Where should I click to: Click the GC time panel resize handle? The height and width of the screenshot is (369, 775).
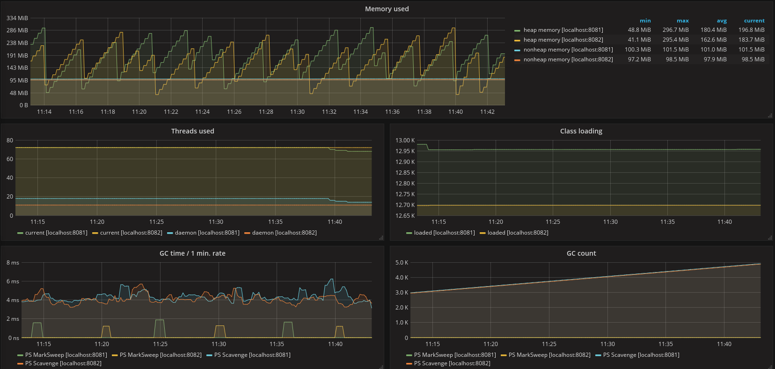[381, 367]
